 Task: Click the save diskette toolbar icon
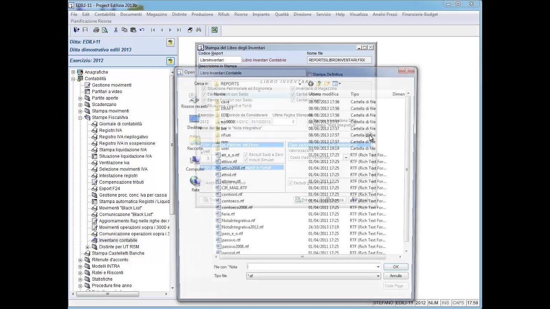[85, 30]
